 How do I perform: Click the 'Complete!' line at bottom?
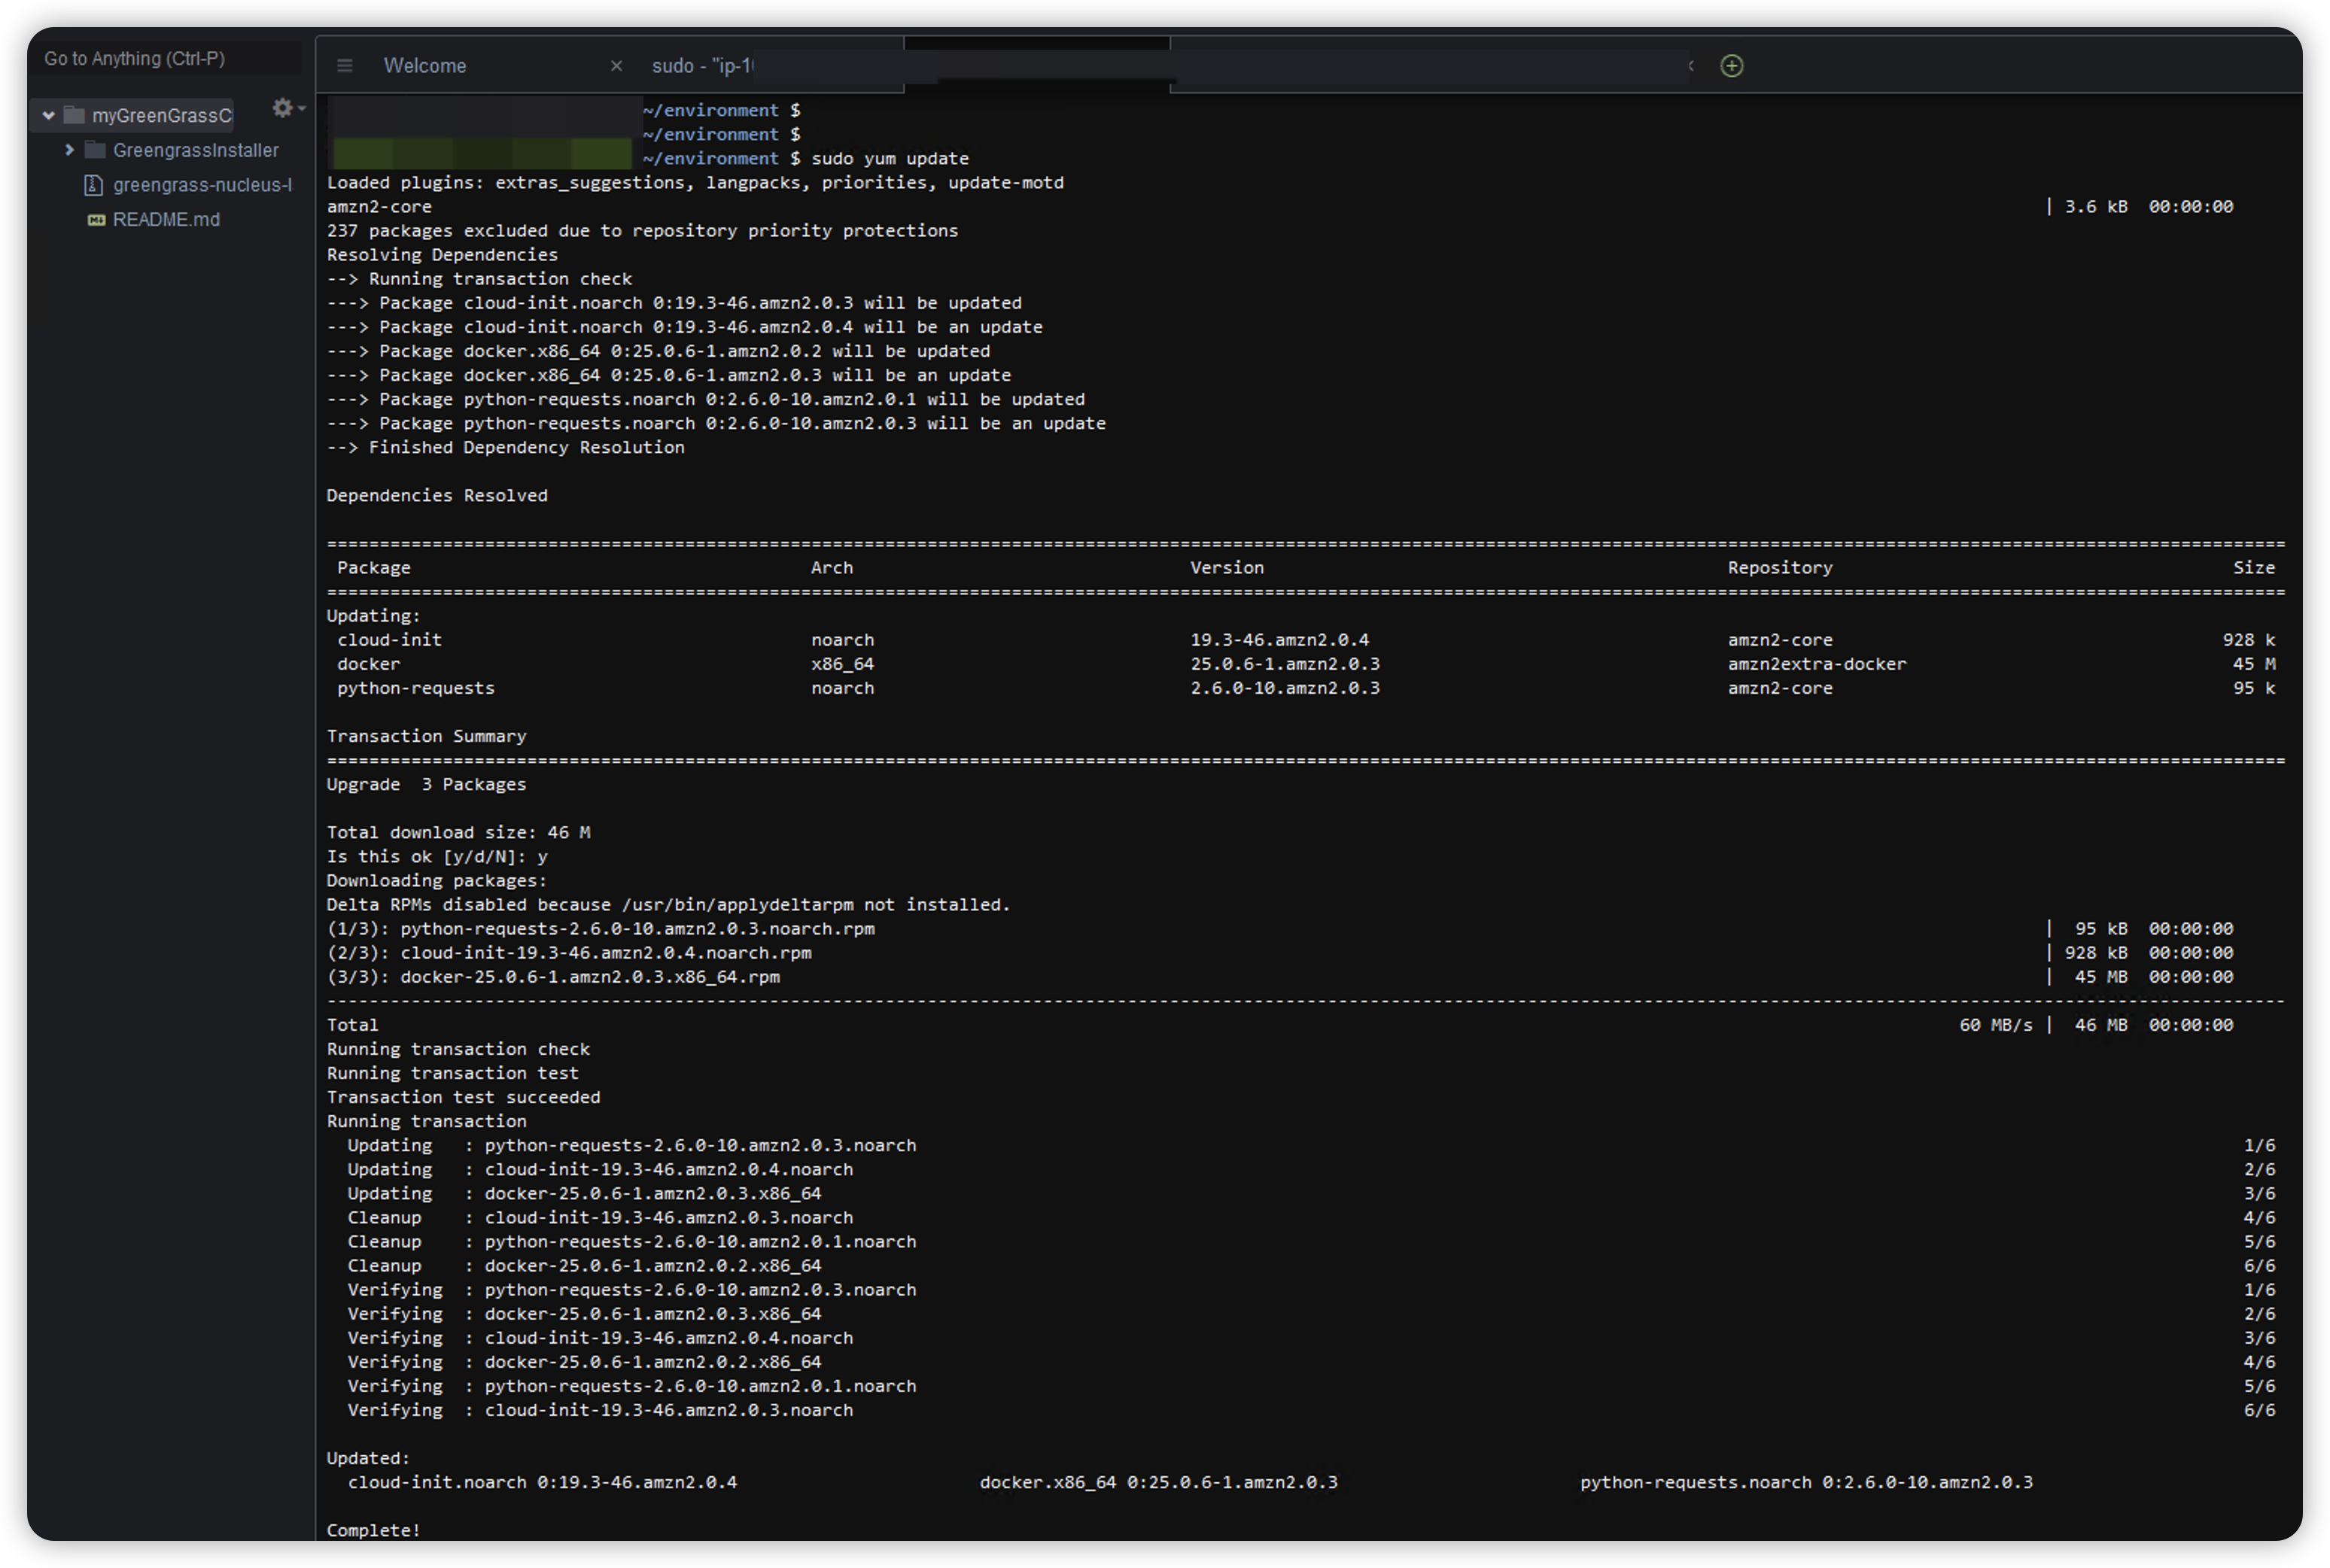[374, 1530]
